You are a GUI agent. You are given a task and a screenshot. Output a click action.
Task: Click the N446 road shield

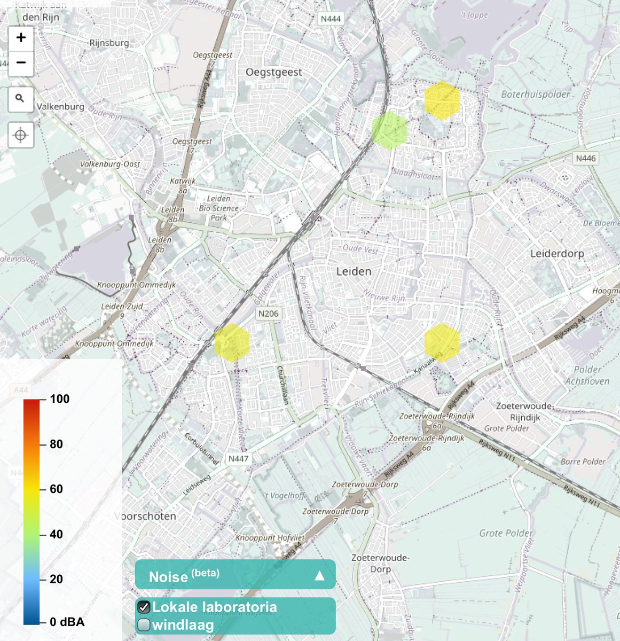pos(586,158)
